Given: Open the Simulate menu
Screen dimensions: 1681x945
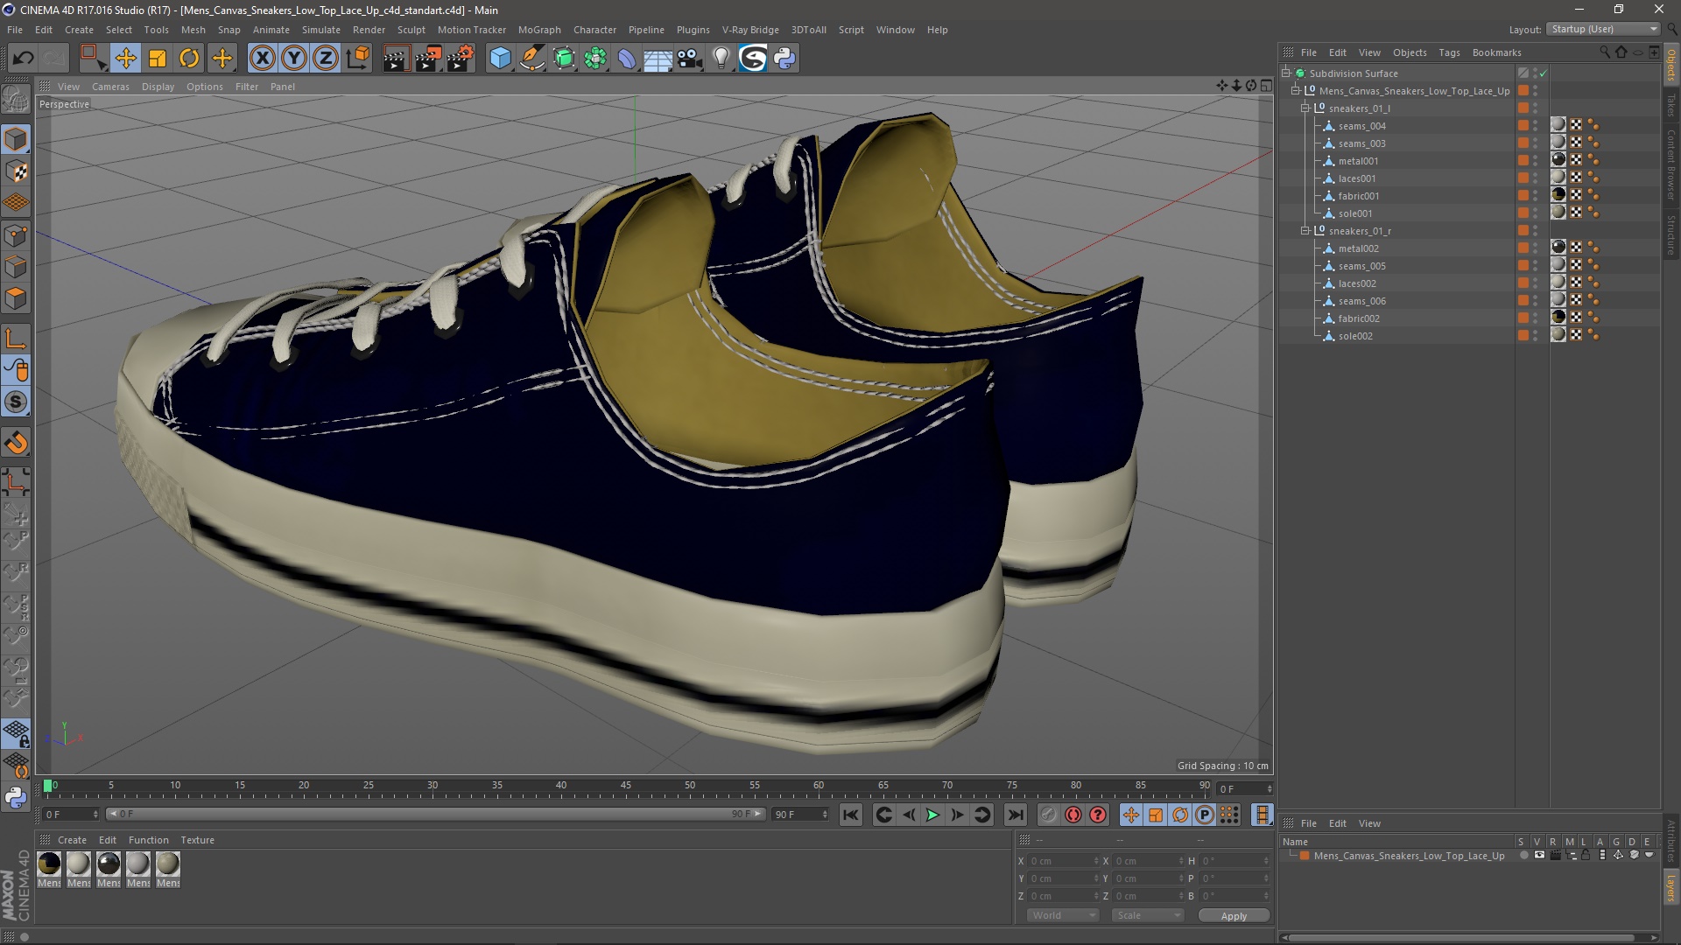Looking at the screenshot, I should tap(321, 30).
